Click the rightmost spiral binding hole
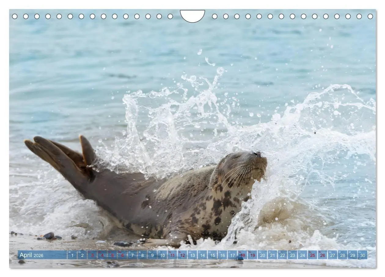This screenshot has height=277, width=385. point(370,16)
